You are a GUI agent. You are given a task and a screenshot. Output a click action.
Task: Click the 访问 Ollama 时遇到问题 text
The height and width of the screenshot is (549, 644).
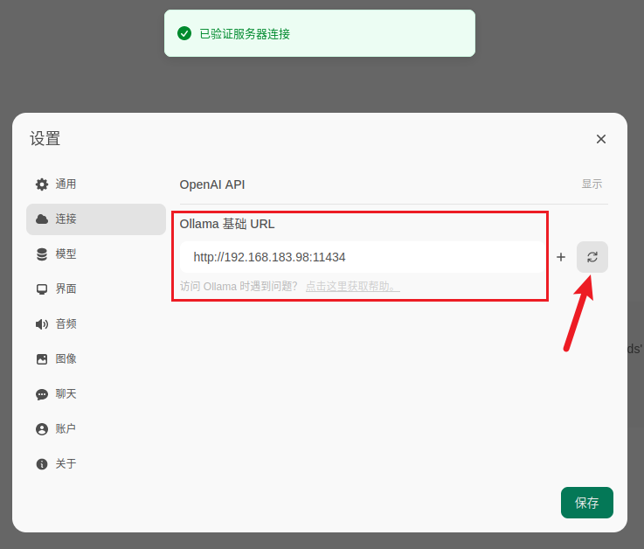coord(239,287)
